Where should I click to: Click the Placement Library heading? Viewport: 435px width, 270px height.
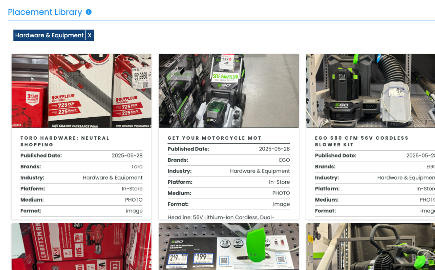coord(45,12)
